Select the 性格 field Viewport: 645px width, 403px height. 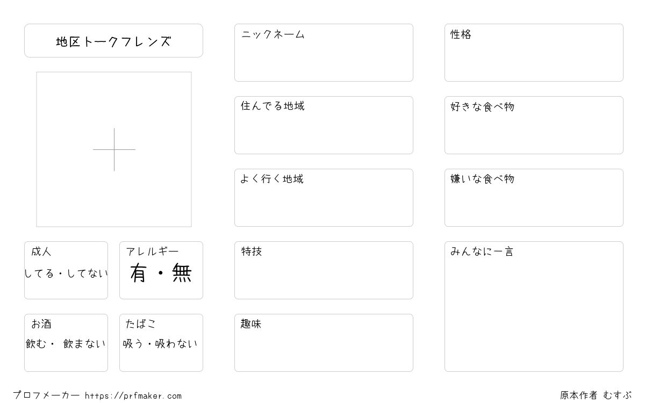(x=534, y=53)
